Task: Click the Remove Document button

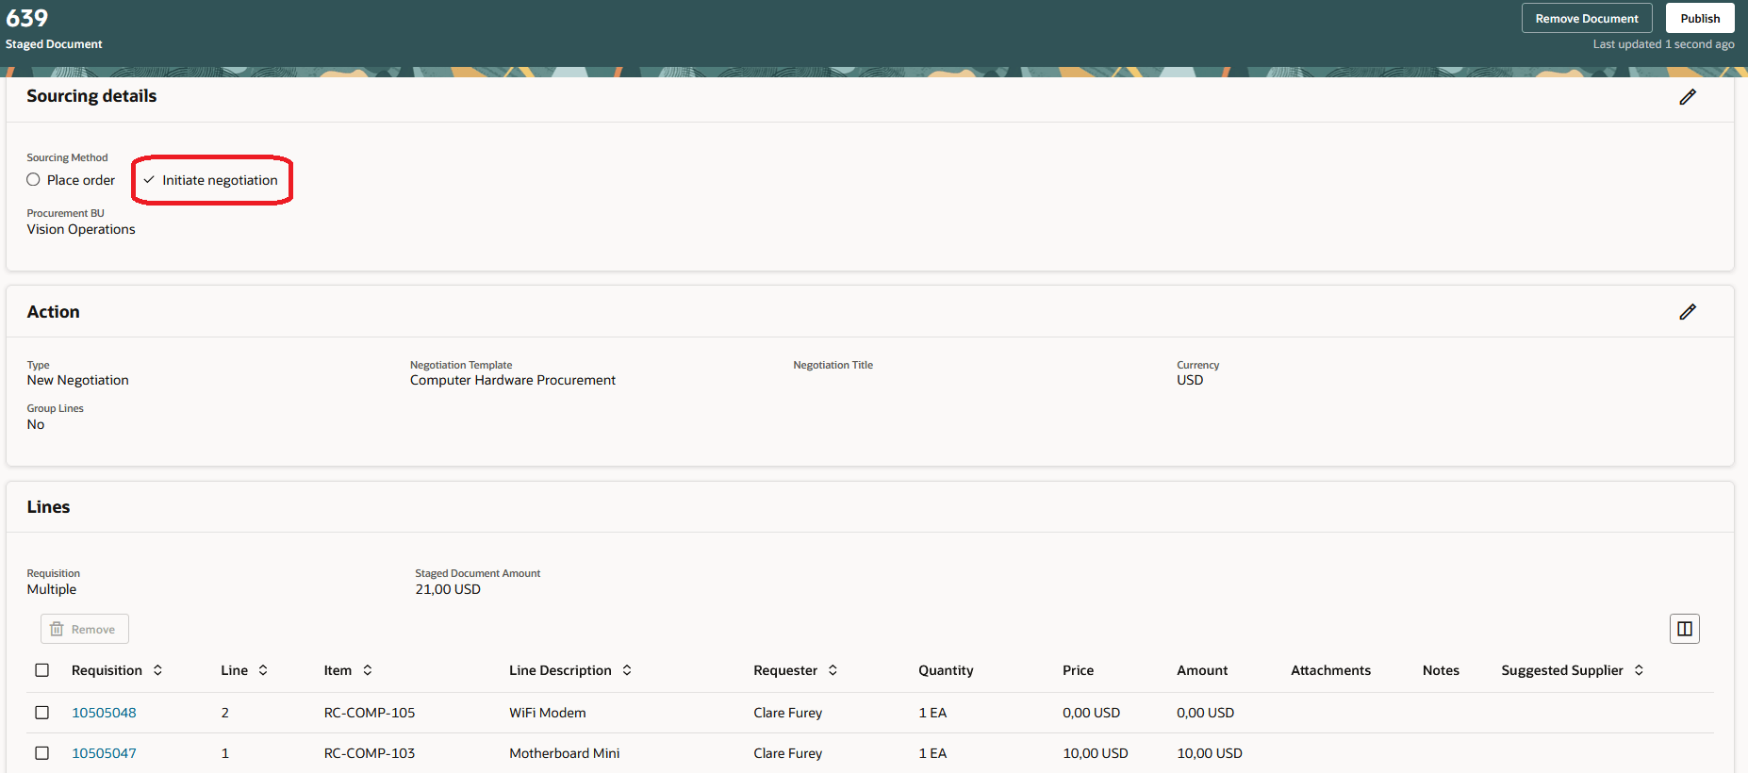Action: [1587, 18]
